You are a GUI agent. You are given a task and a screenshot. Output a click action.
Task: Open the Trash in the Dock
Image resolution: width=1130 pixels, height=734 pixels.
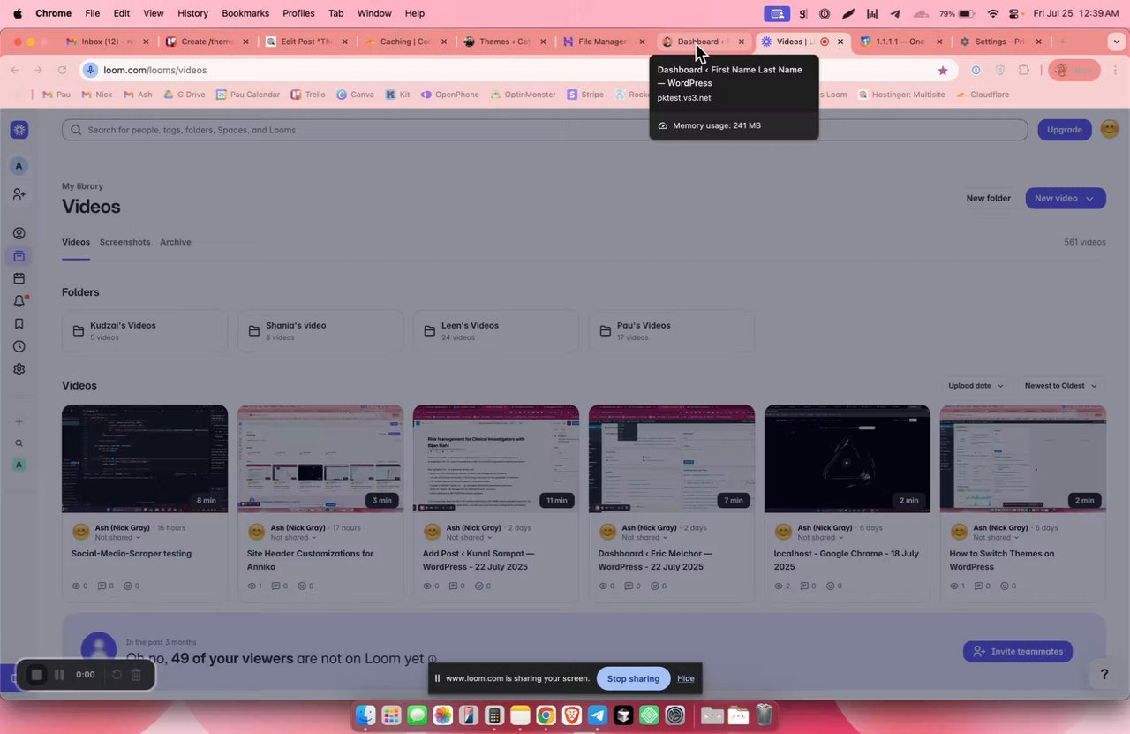[765, 715]
